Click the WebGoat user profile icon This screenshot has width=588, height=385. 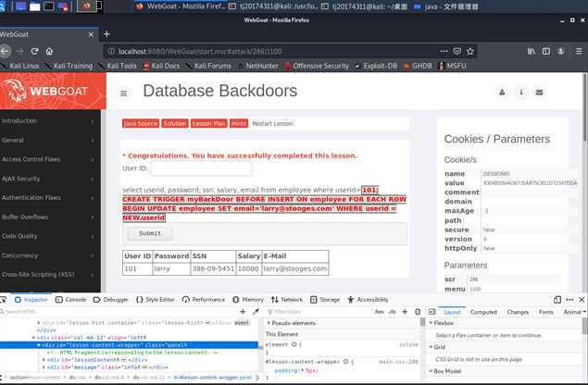point(502,93)
